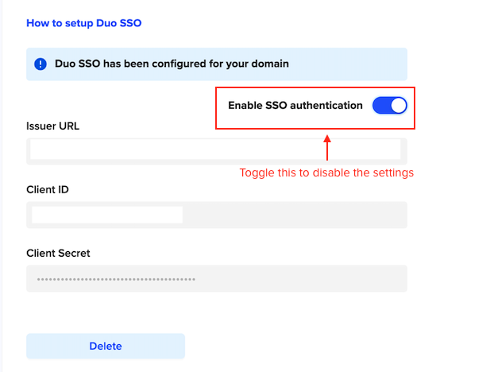494x372 pixels.
Task: Click the Issuer URL label
Action: click(x=52, y=126)
